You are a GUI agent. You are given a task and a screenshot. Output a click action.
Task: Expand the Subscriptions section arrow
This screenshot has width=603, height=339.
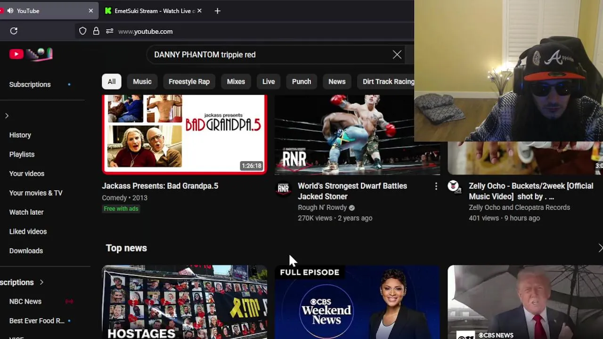click(41, 282)
